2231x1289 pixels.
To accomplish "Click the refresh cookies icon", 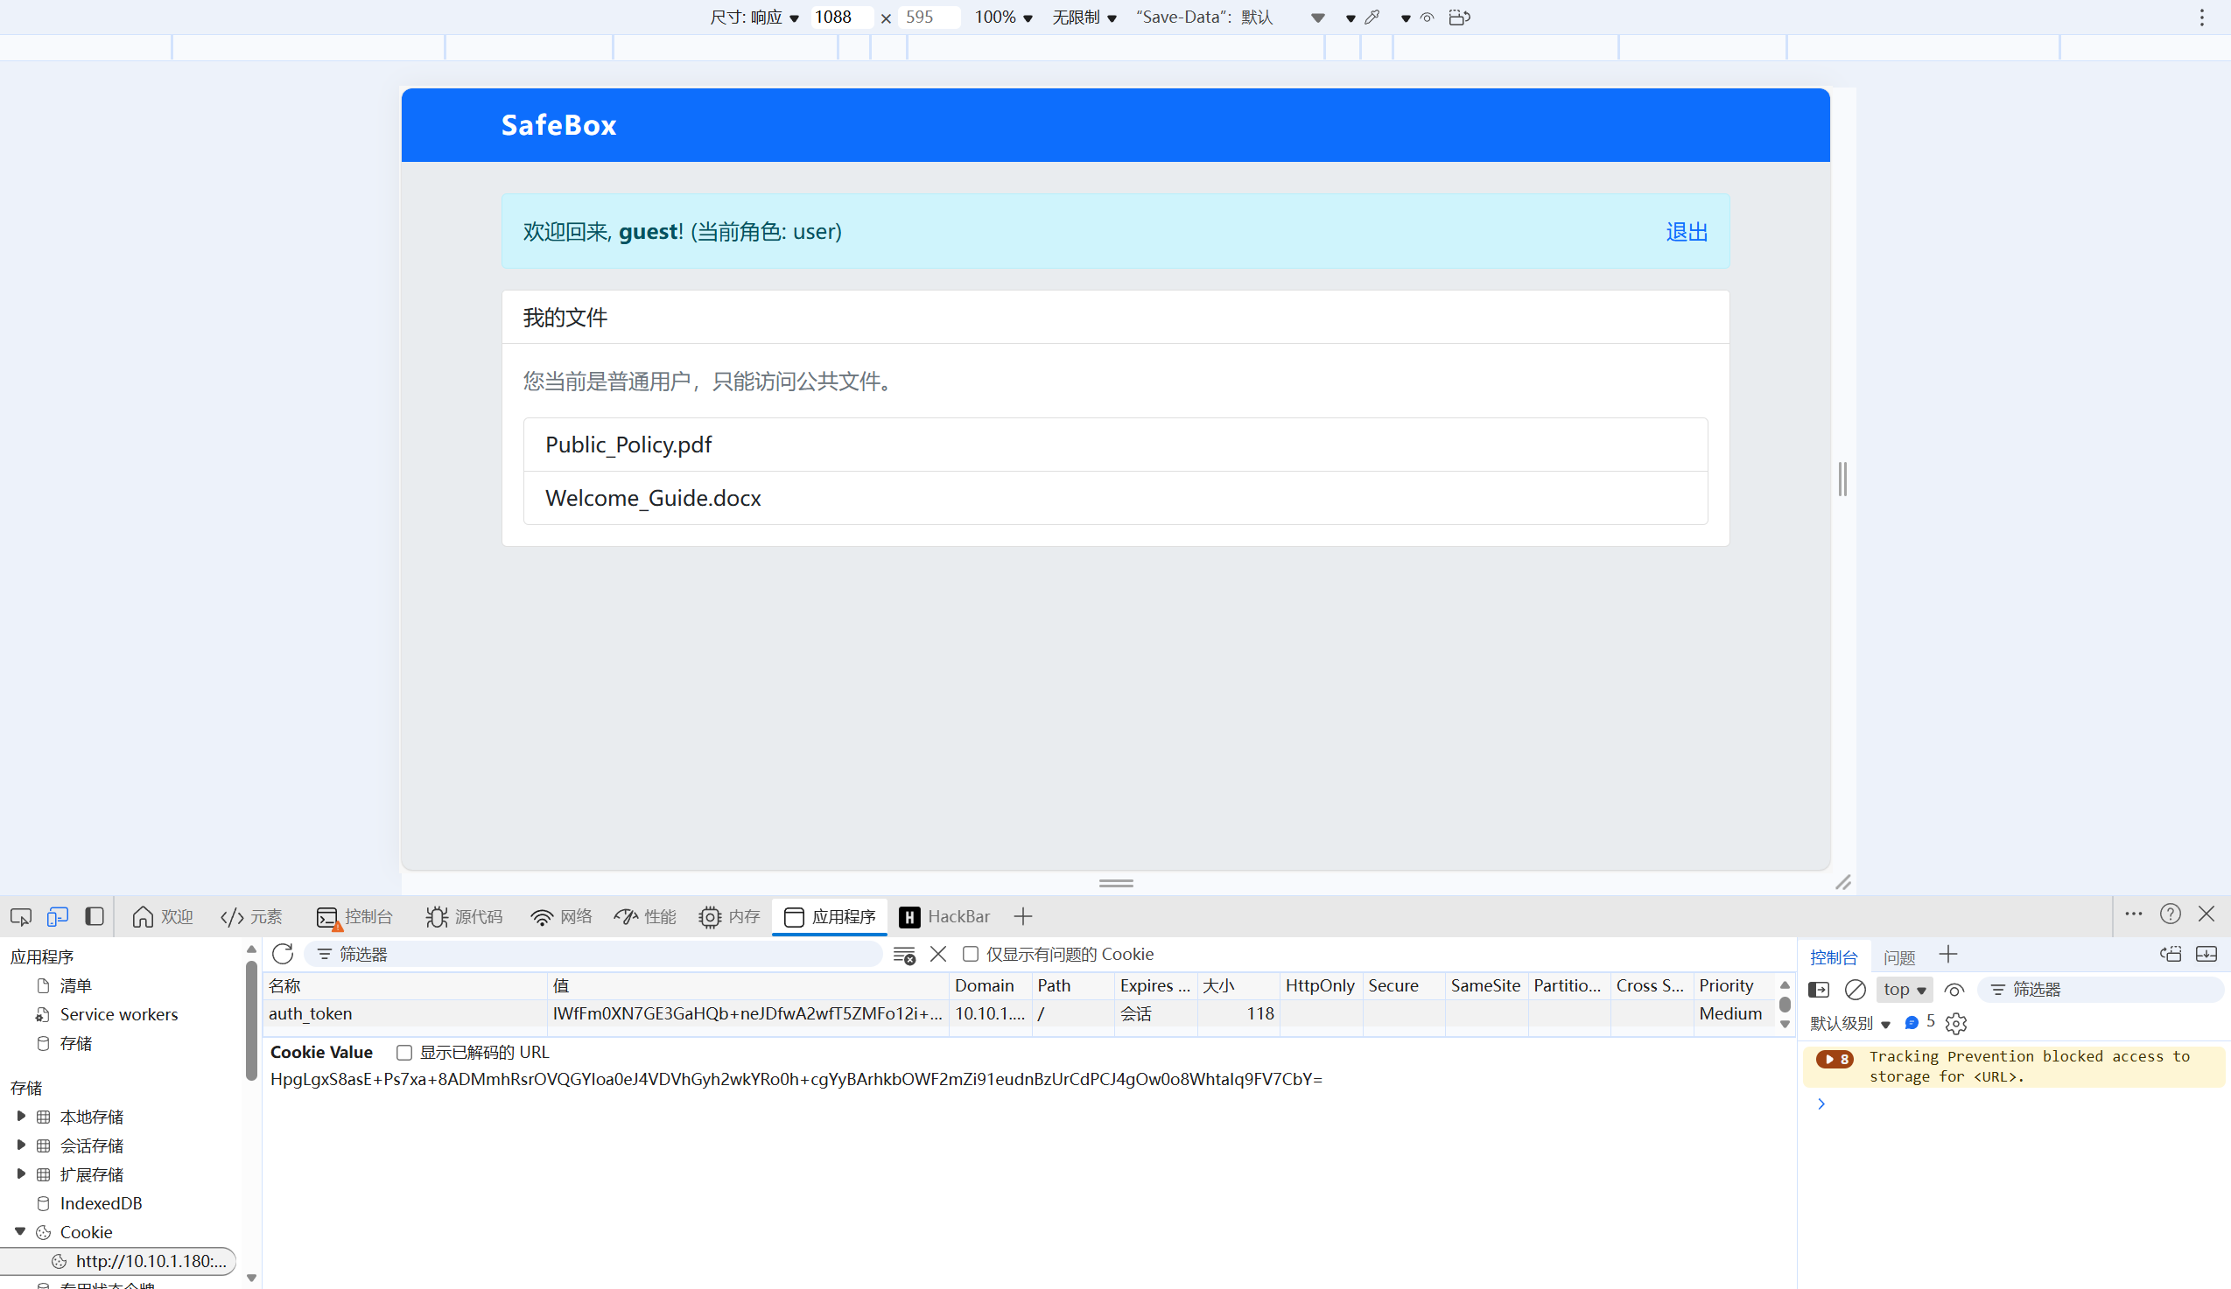I will [x=283, y=954].
